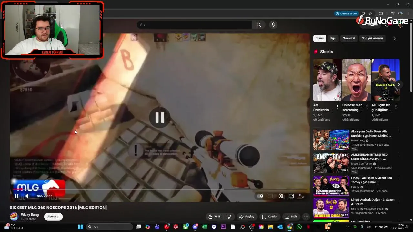Toggle subtitles/captions button in the player

[270, 196]
